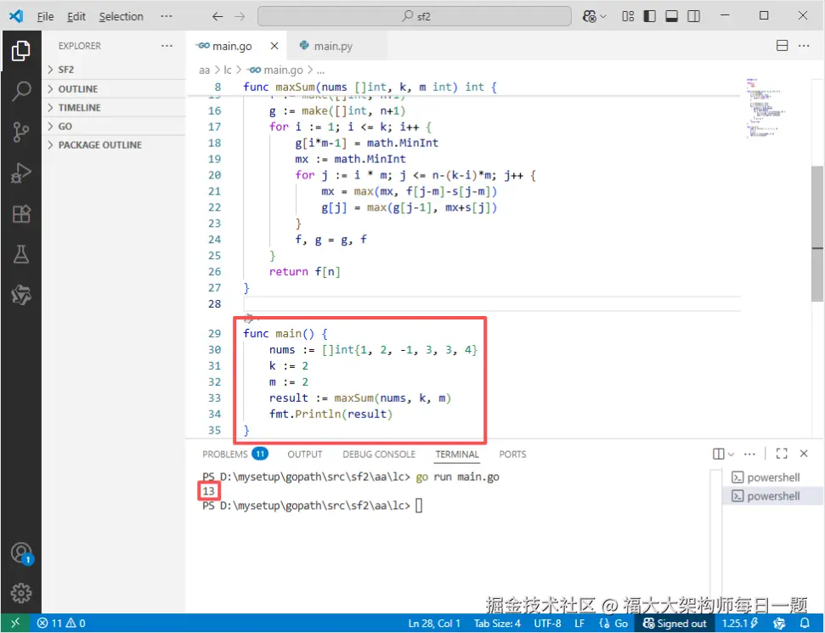Split the editor to the right

tap(782, 46)
